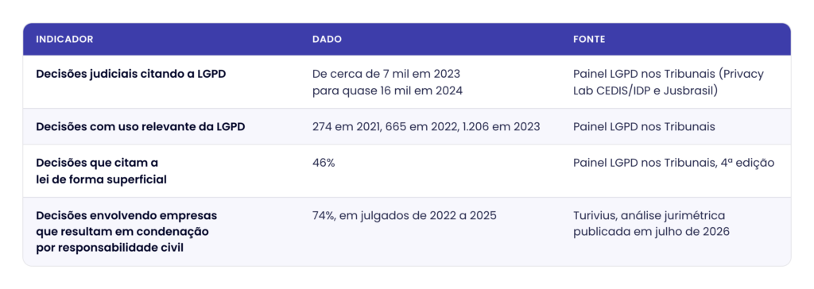Select 'Decisões que citam a' row label
Viewport: 814px width, 289px height.
click(x=97, y=163)
